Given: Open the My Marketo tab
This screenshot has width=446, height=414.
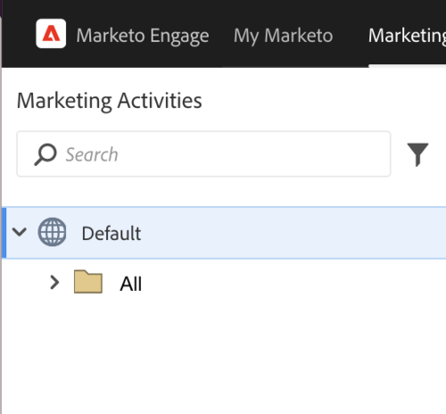Looking at the screenshot, I should point(283,36).
